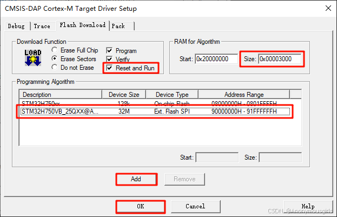Click the Ext. Flash SPI cell
Viewport: 337px width, 217px height.
coord(172,111)
